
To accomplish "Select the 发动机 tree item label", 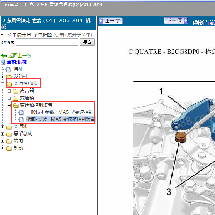I will coord(20,76).
